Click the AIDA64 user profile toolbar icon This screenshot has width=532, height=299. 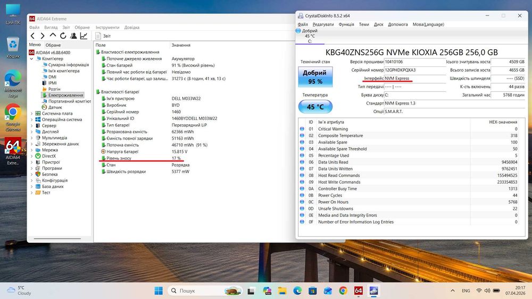coord(73,36)
